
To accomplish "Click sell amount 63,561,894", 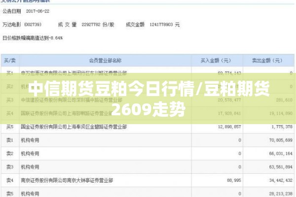I will click(281, 167).
